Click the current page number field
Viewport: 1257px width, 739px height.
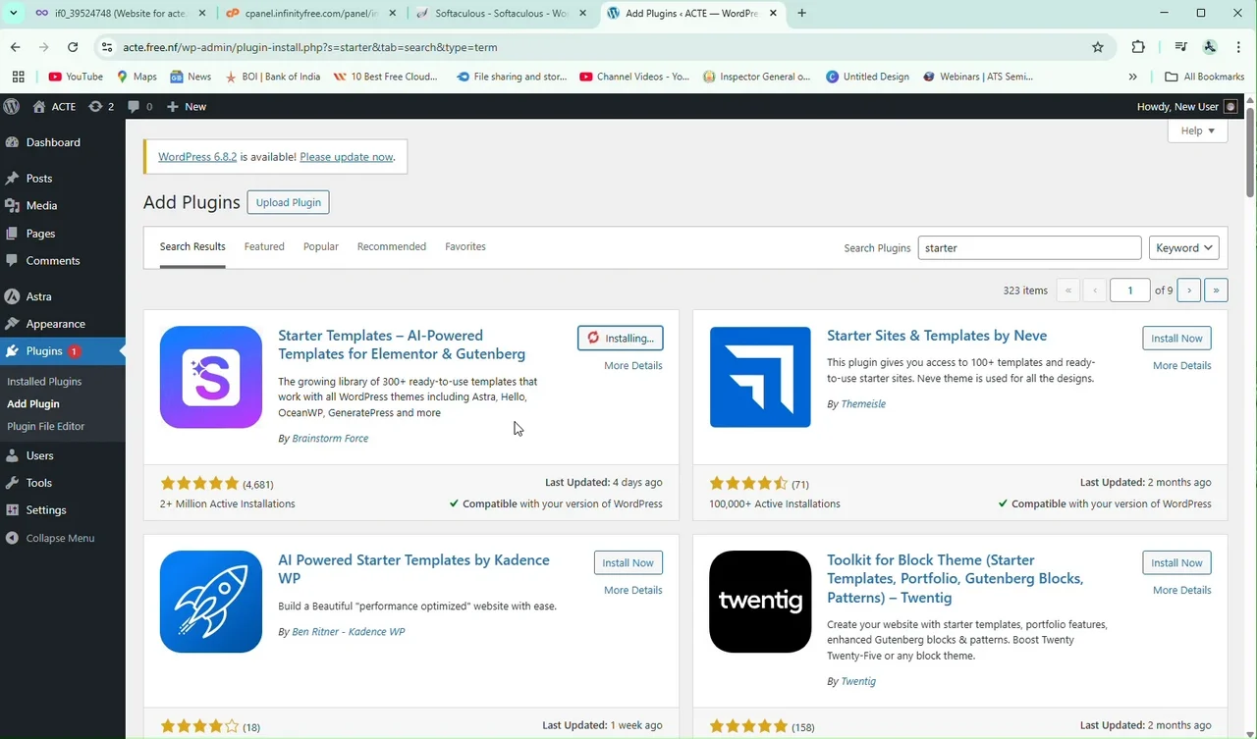tap(1129, 290)
